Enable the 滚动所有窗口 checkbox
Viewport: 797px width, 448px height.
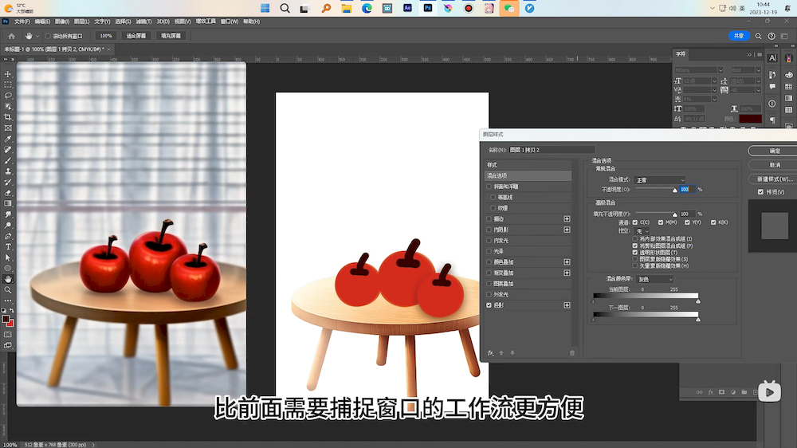pyautogui.click(x=48, y=36)
